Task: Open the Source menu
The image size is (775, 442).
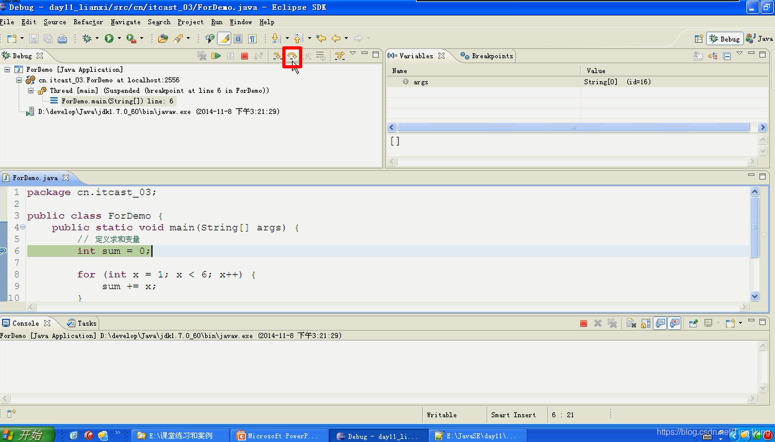Action: [55, 22]
